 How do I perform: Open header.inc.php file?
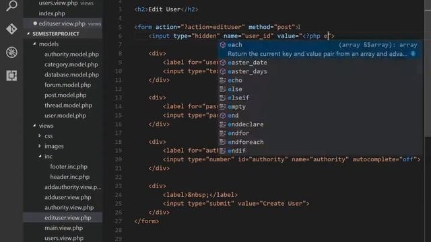coord(70,177)
